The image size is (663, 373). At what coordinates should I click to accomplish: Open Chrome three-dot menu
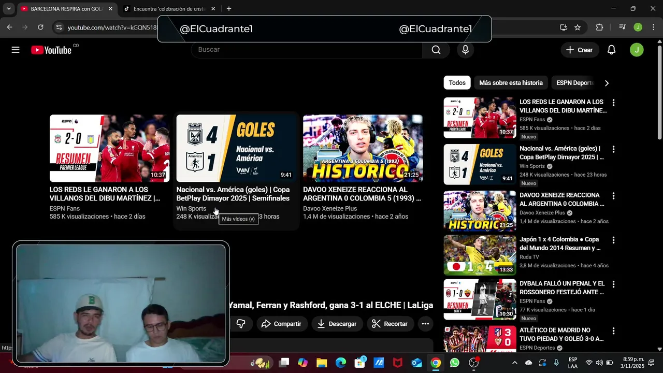point(653,27)
